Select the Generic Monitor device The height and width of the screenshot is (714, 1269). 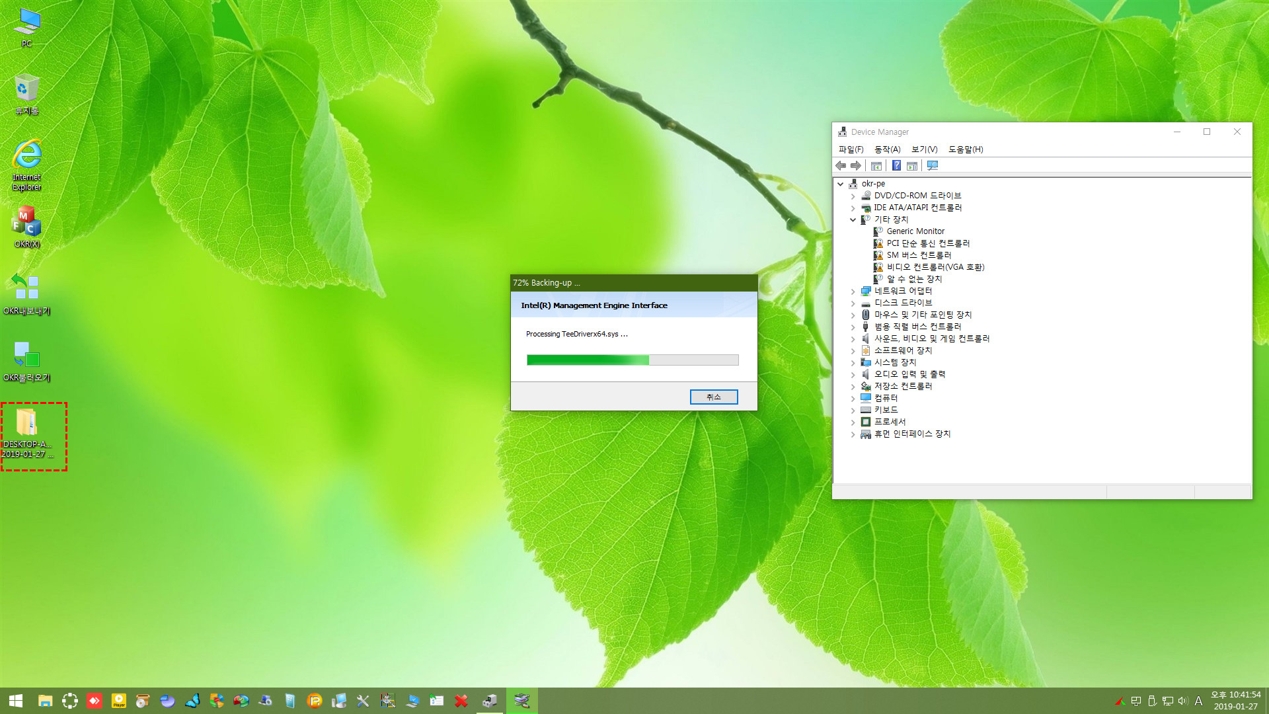(915, 231)
